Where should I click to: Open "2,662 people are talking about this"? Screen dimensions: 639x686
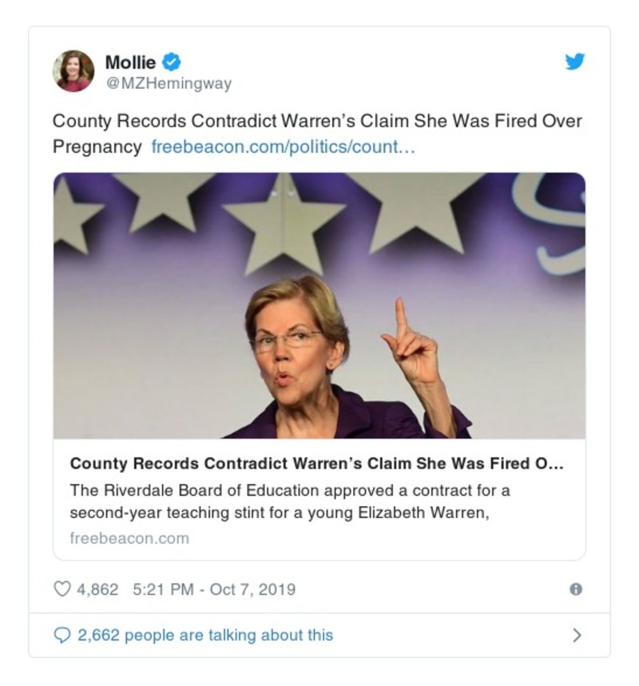[x=204, y=635]
